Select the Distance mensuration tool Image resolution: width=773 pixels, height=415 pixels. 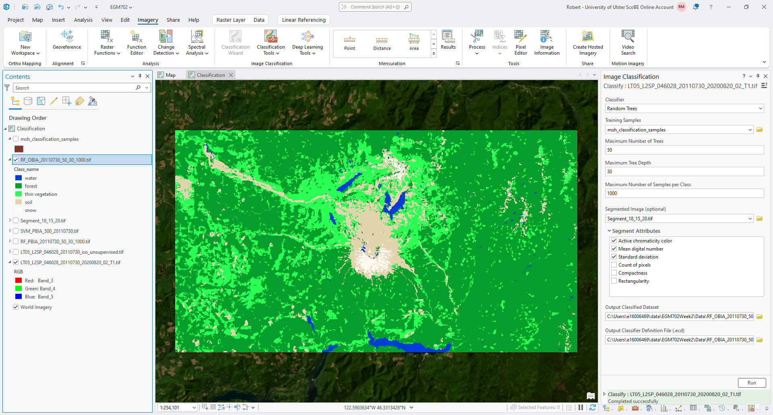point(382,43)
